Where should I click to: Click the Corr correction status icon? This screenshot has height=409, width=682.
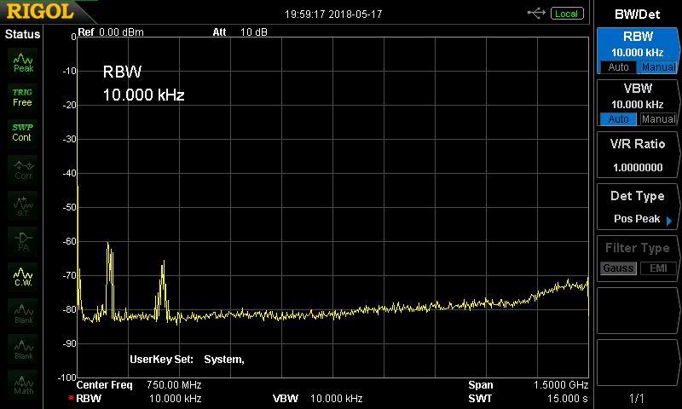23,170
